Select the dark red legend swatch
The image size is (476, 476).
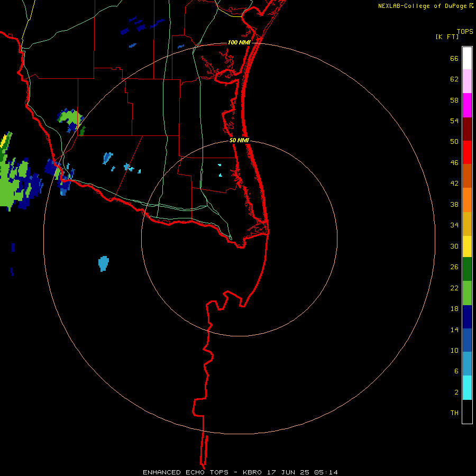[x=467, y=129]
